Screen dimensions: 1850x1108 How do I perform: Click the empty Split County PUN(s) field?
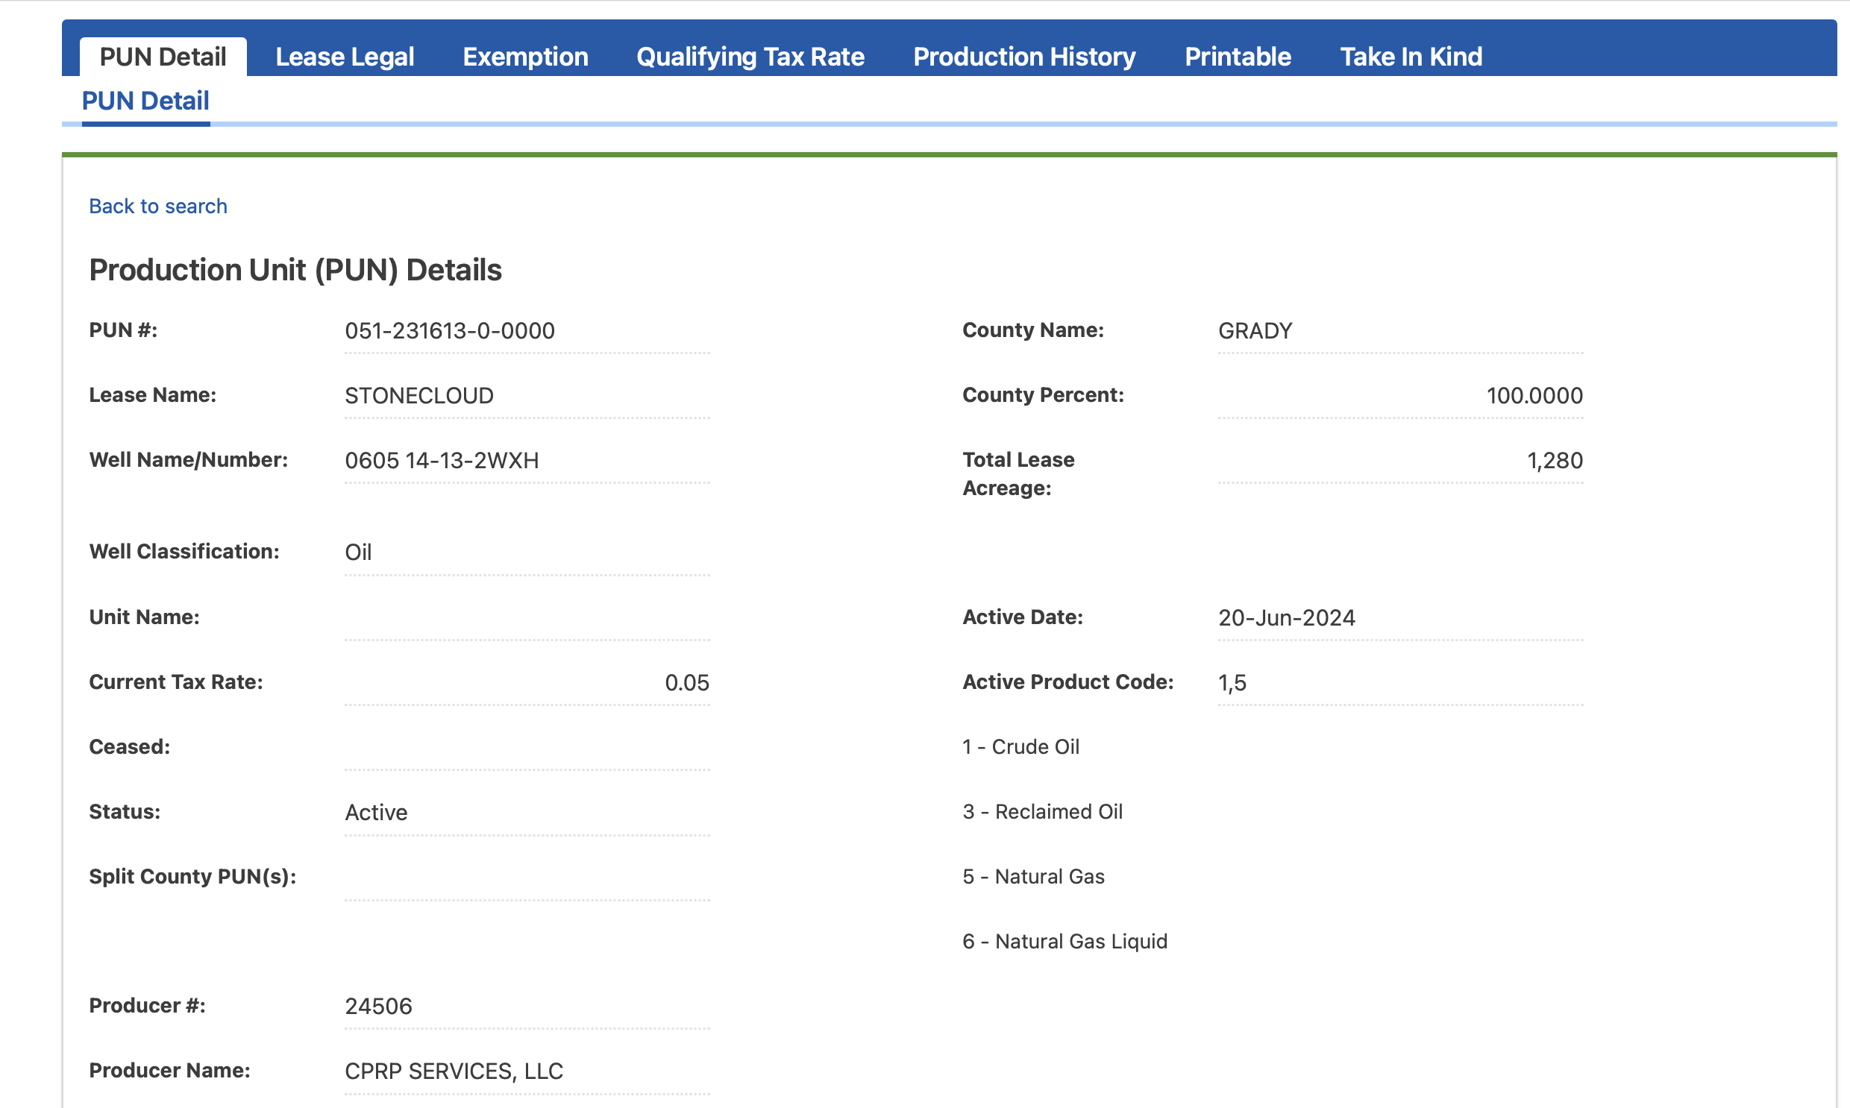[527, 880]
